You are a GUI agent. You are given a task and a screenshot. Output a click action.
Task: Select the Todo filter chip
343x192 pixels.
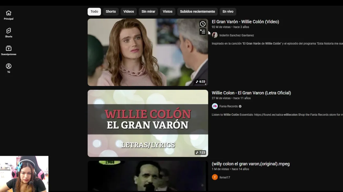[94, 11]
